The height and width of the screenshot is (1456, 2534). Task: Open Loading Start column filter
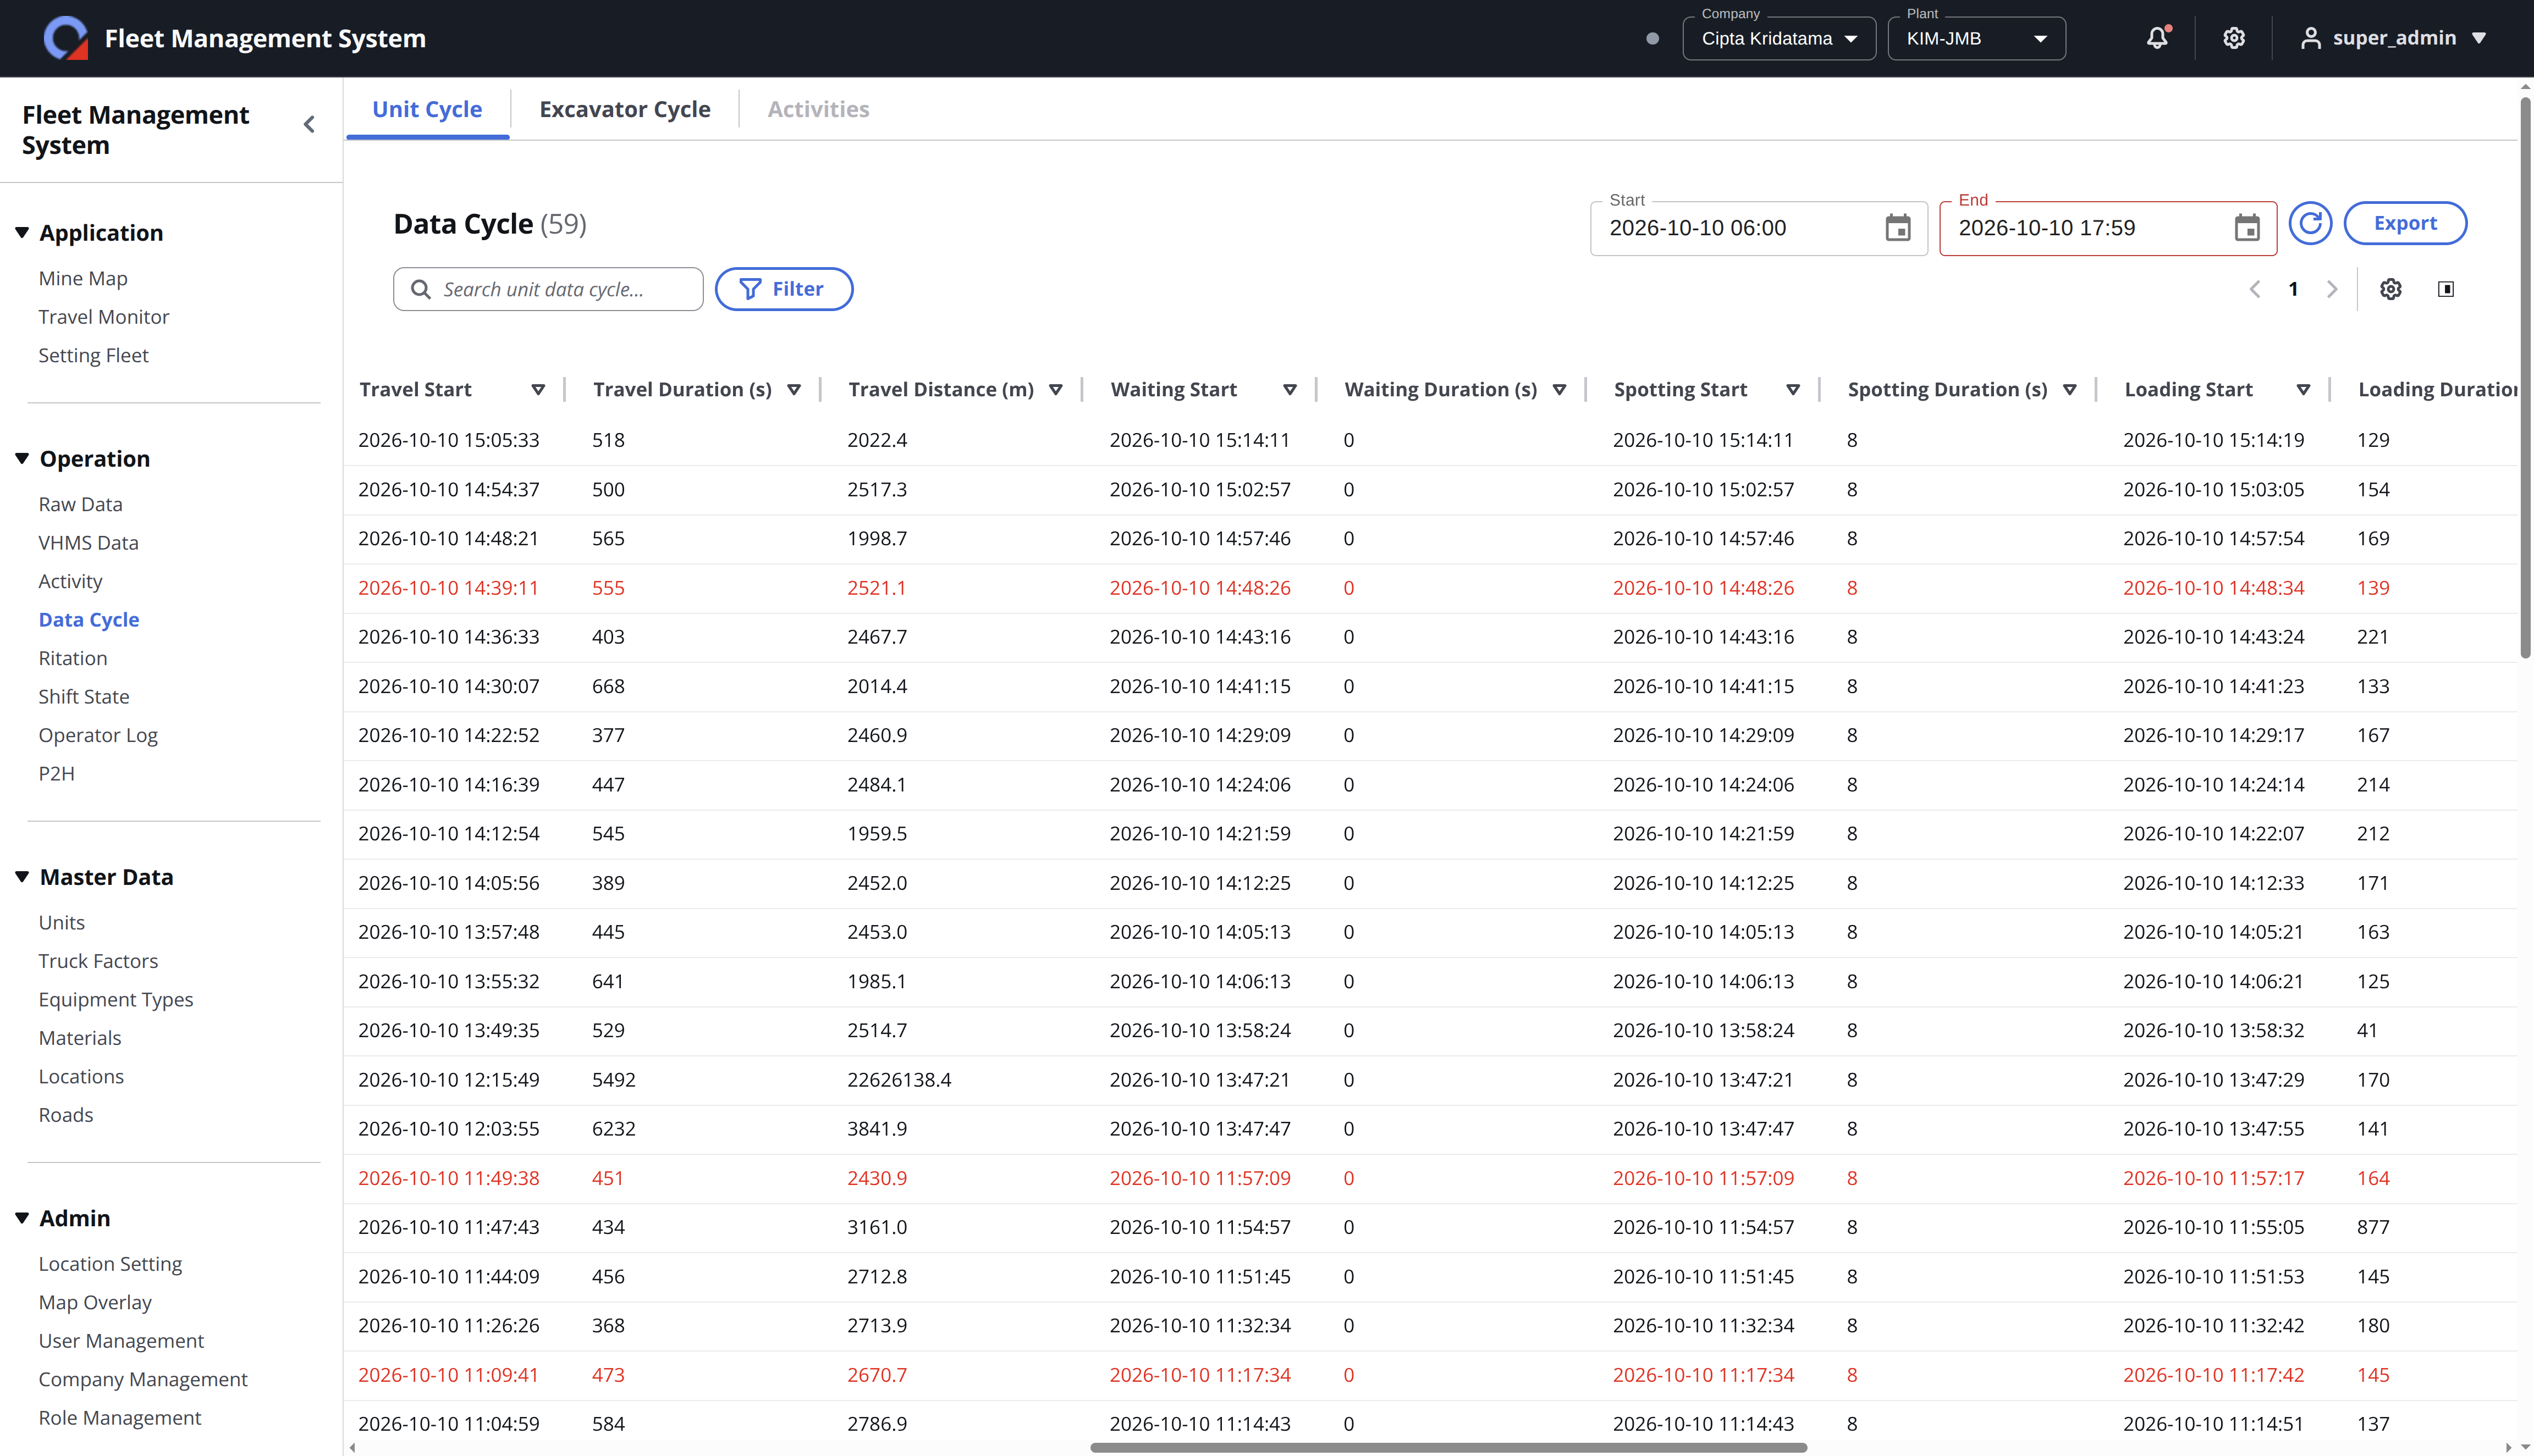[2303, 390]
